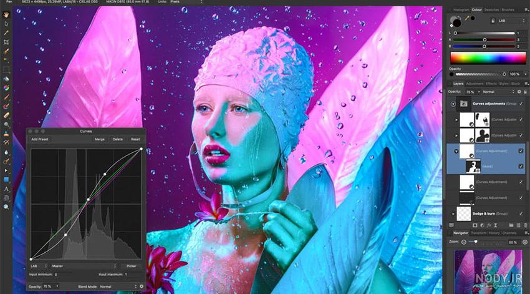Switch to the Adjustment tab

(x=475, y=84)
